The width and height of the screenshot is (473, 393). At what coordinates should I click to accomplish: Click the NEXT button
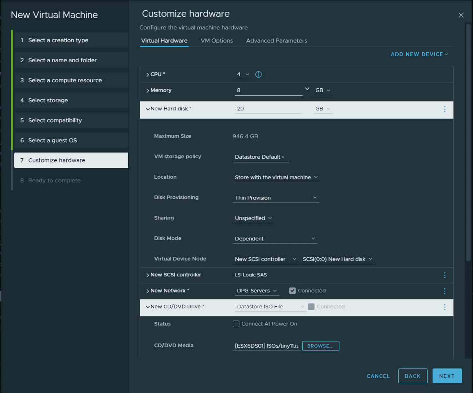(447, 376)
